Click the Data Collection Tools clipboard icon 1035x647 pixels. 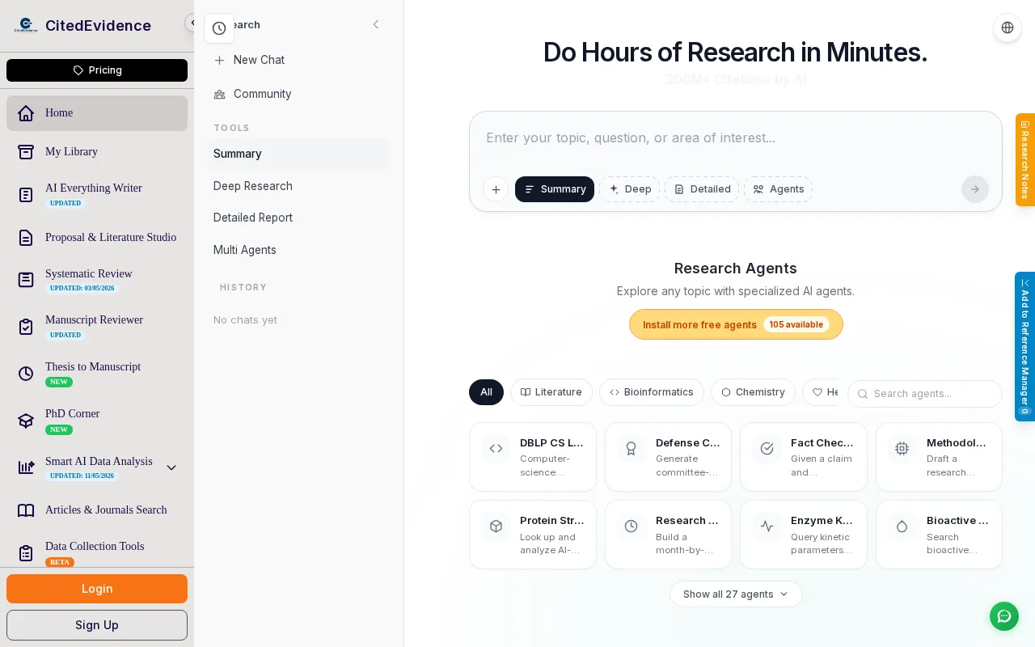(26, 553)
